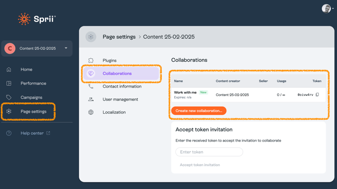Expand the Content 25-02-2025 page selector
The height and width of the screenshot is (189, 337).
click(37, 48)
